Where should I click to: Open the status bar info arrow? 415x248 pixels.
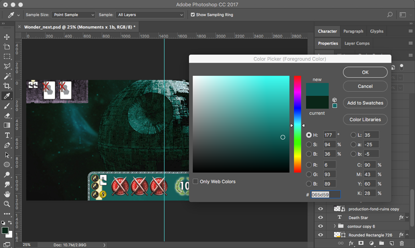pos(104,245)
